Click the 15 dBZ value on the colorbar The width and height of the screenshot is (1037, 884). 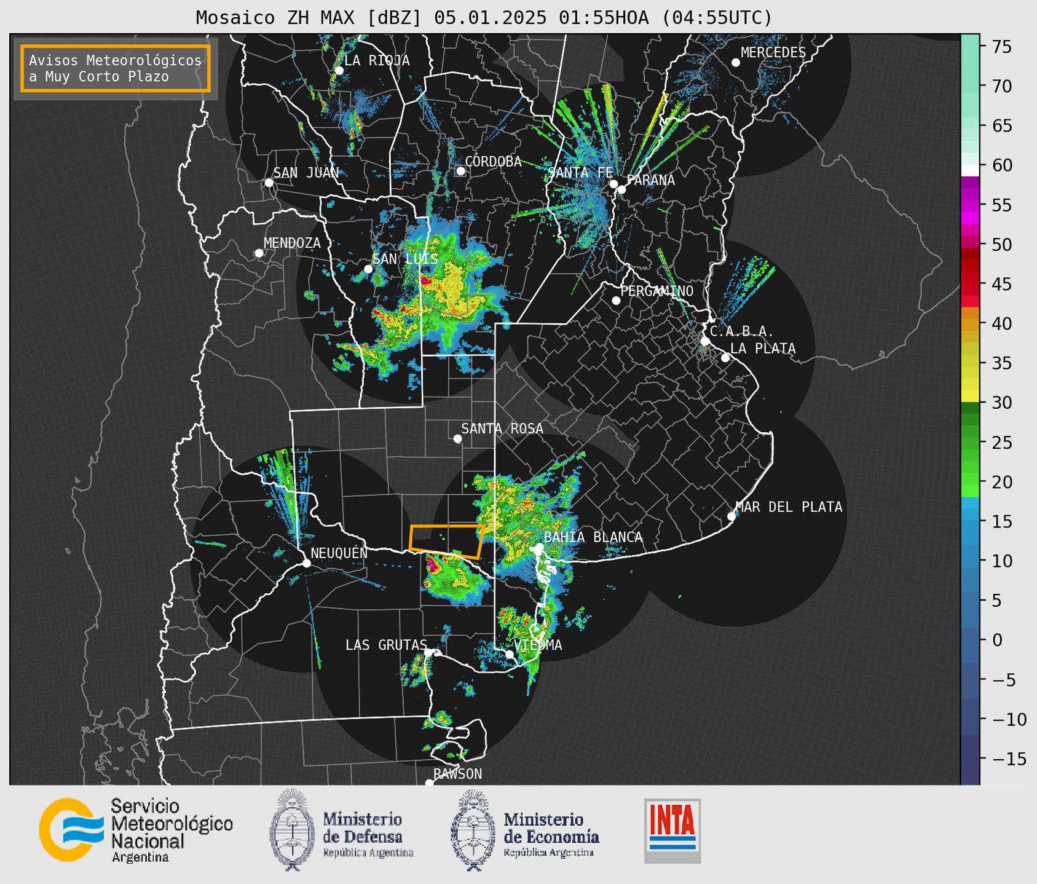coord(1002,521)
